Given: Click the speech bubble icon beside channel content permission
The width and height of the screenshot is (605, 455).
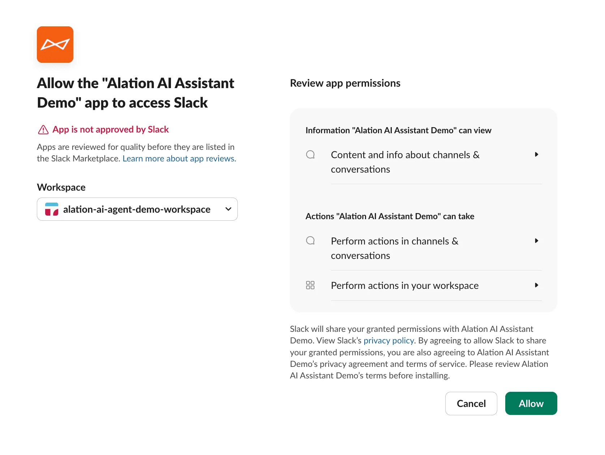Looking at the screenshot, I should point(310,155).
